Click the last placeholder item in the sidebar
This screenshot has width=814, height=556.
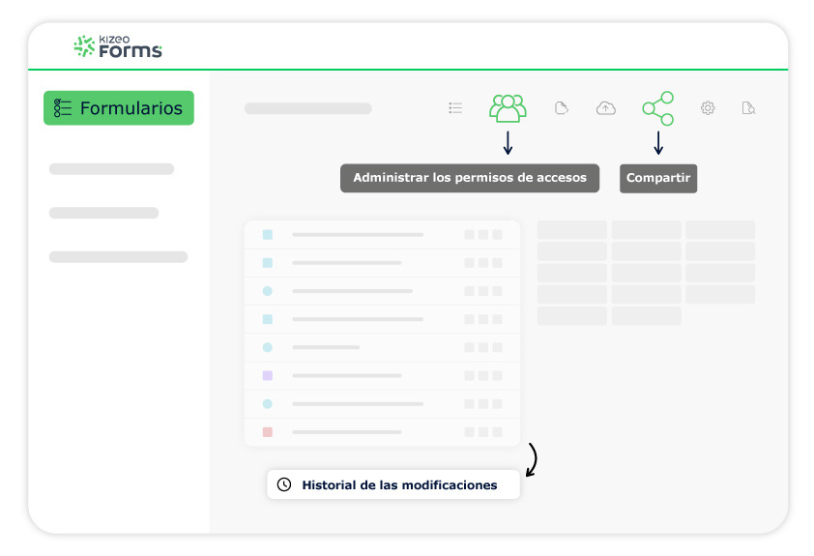click(x=118, y=257)
